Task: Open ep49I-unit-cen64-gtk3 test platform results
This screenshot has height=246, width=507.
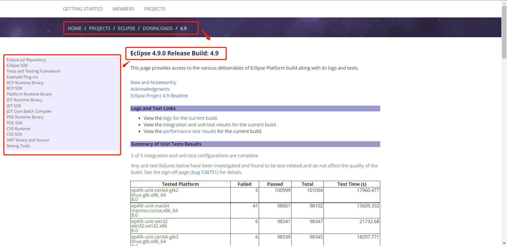Action: pos(155,237)
